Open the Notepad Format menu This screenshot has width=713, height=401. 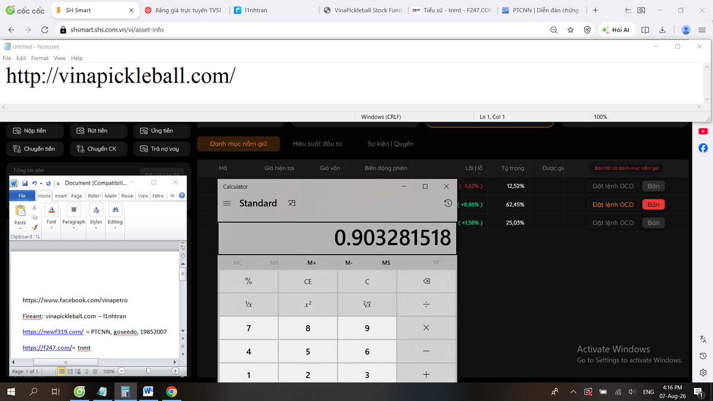click(40, 58)
